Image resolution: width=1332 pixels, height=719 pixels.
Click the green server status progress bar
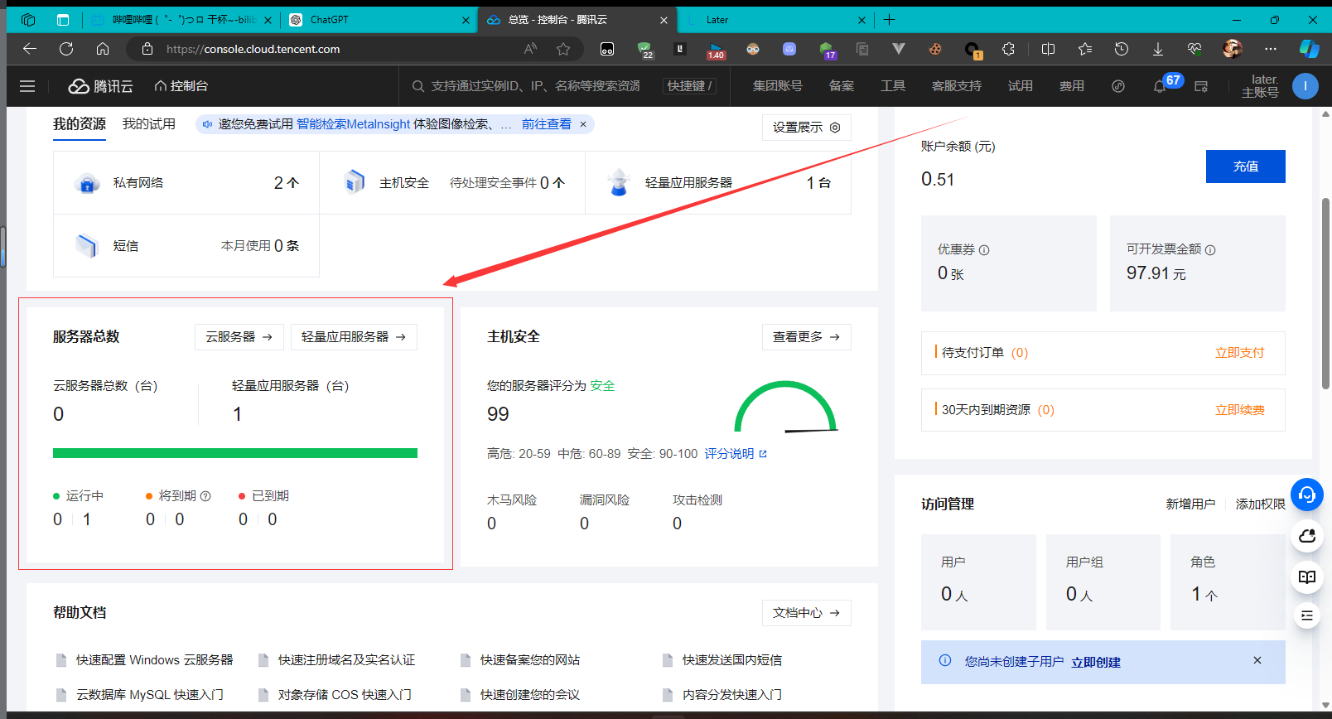coord(235,453)
